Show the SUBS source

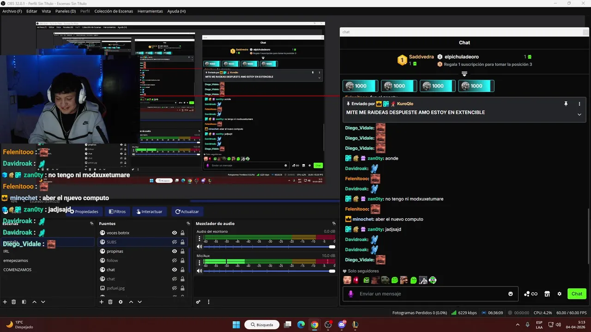(175, 242)
